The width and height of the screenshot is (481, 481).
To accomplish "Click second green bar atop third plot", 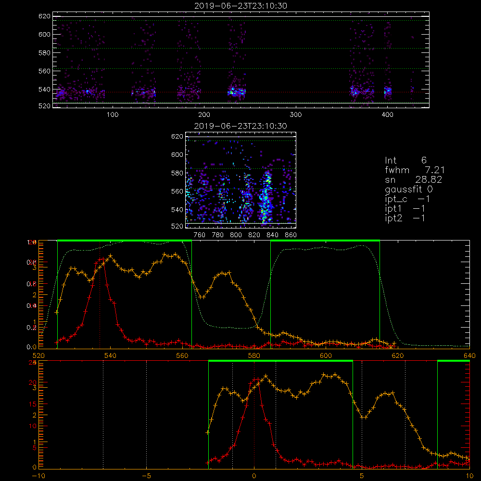I will tap(325, 240).
